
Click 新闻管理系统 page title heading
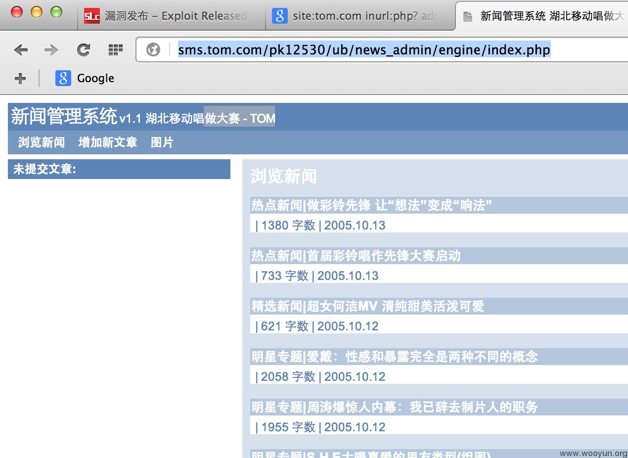pos(64,116)
